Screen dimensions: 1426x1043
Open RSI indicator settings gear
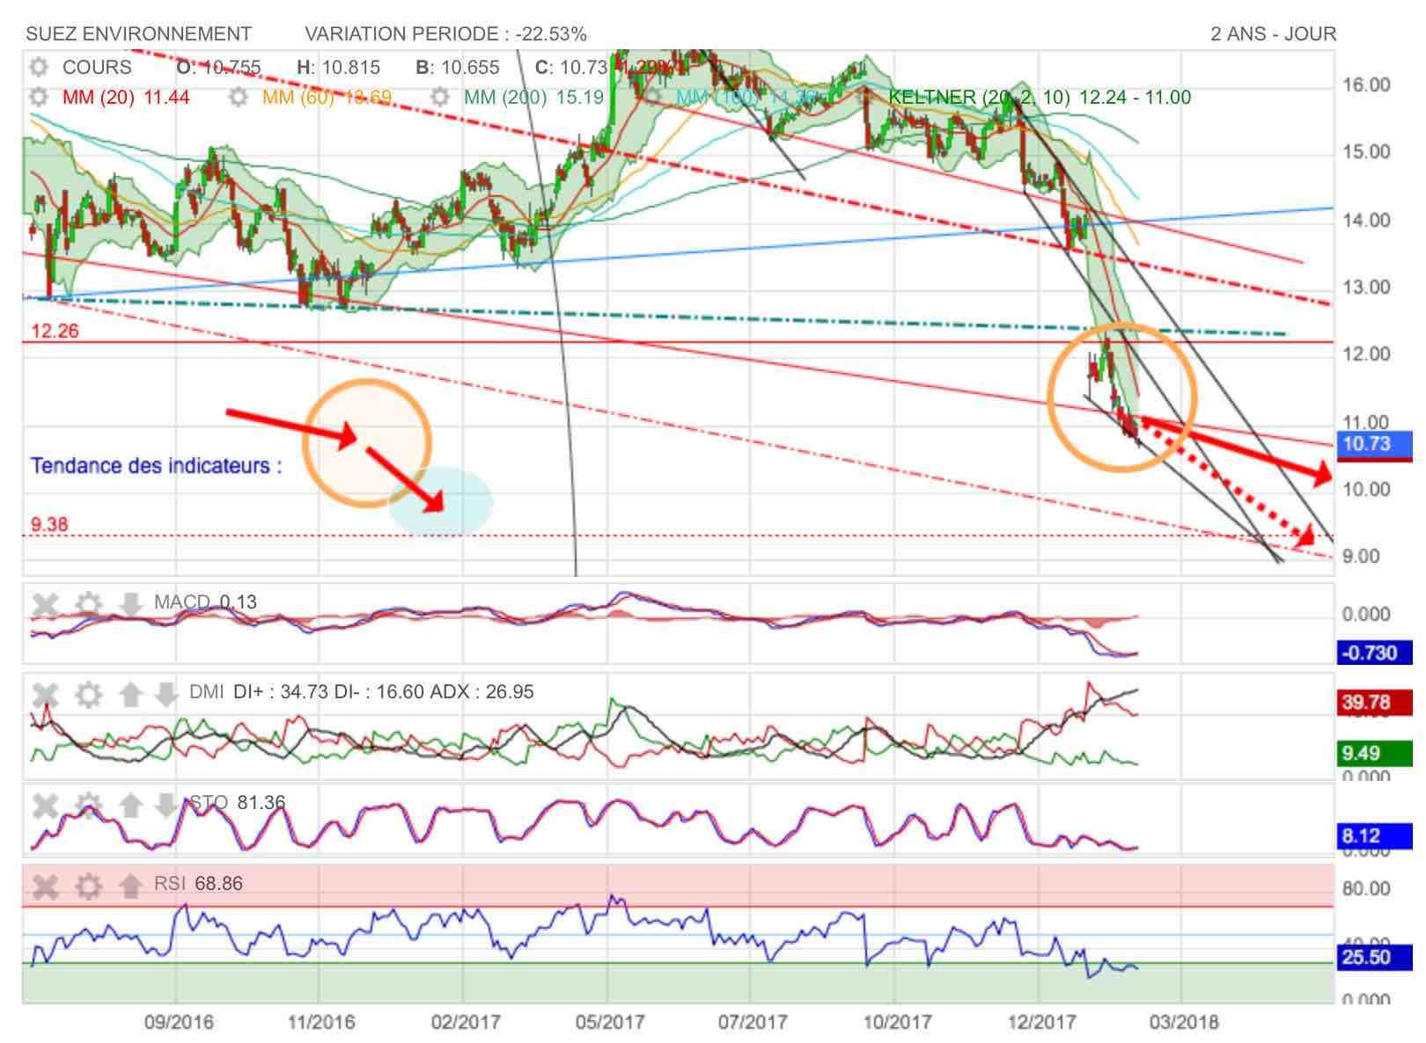(x=88, y=886)
